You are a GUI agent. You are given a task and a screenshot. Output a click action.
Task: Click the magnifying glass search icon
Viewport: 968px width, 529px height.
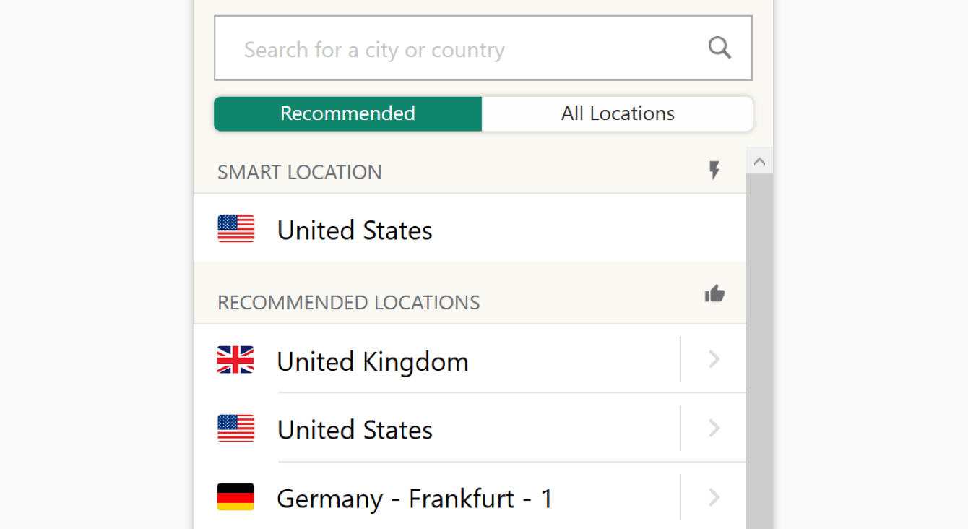719,48
